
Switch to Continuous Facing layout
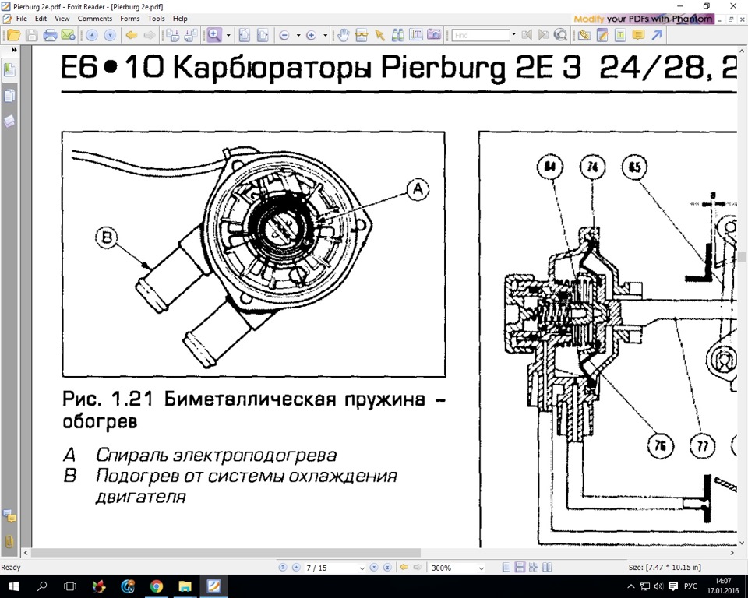click(x=534, y=568)
